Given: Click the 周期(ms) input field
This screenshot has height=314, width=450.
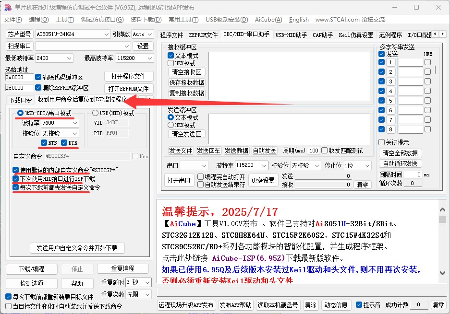Looking at the screenshot, I should point(313,151).
